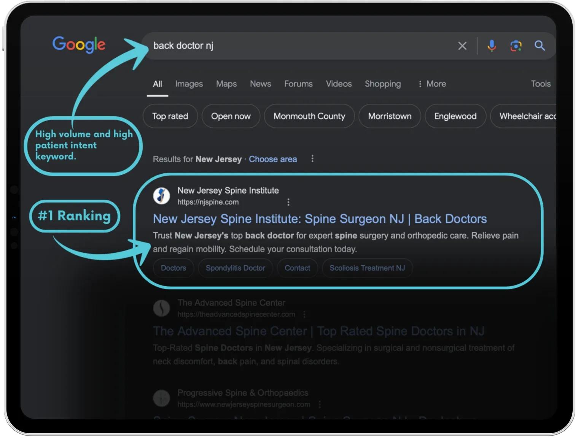578x439 pixels.
Task: Click the https://njspine.com URL text
Action: click(208, 202)
